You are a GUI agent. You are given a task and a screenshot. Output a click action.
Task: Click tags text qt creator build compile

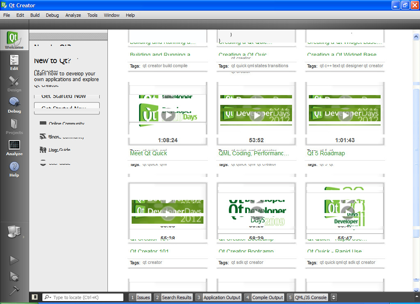[165, 66]
